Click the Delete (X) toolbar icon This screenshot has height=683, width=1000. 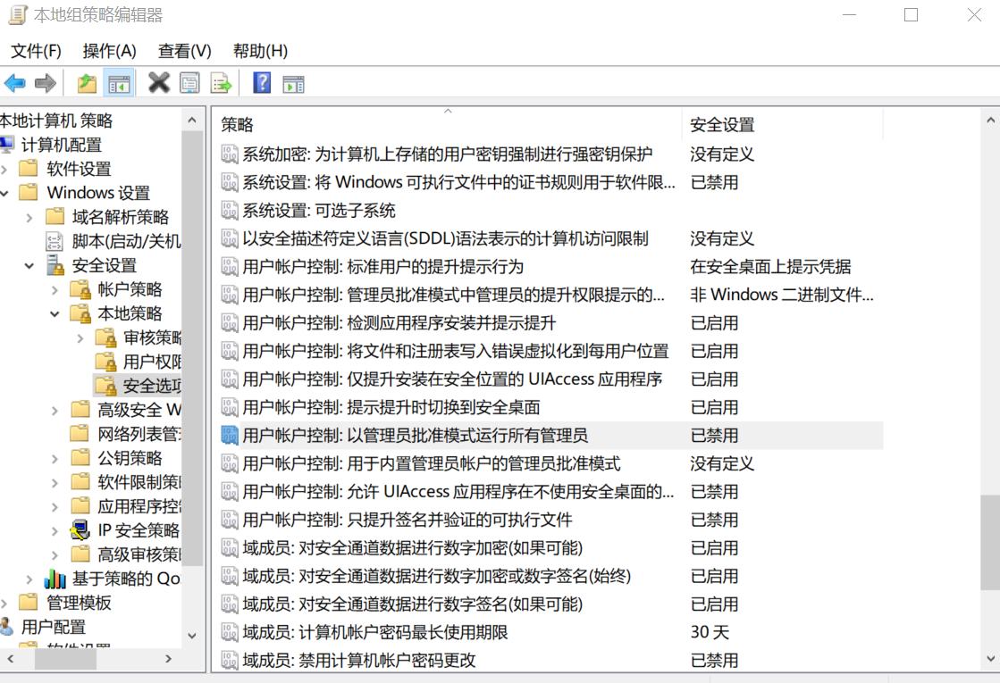pos(157,82)
